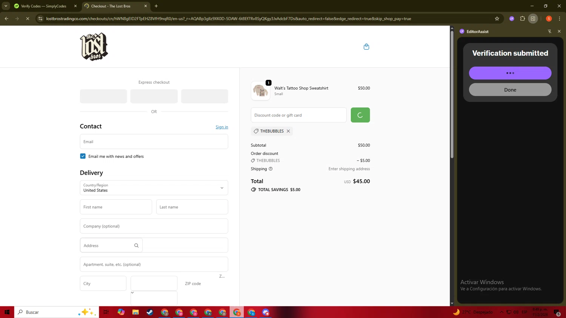Open the volume control tray icon
The image size is (566, 318).
pyautogui.click(x=516, y=312)
